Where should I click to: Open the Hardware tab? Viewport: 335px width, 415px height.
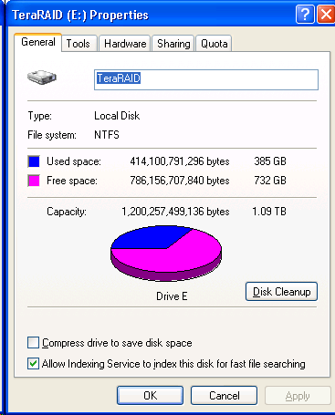pyautogui.click(x=125, y=44)
